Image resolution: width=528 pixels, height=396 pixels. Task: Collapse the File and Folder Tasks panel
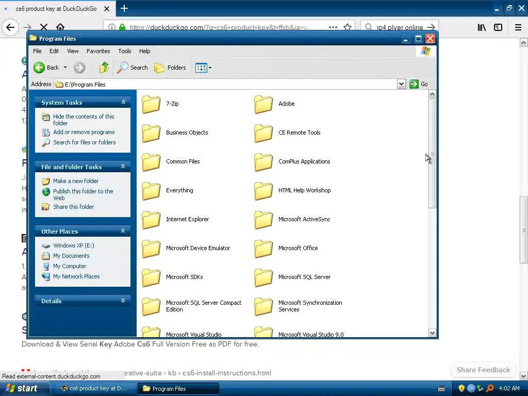(123, 167)
